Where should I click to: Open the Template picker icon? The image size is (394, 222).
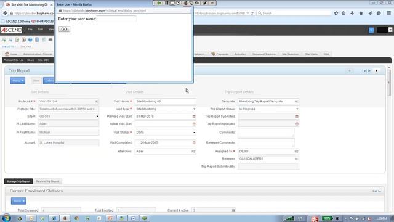pos(297,101)
